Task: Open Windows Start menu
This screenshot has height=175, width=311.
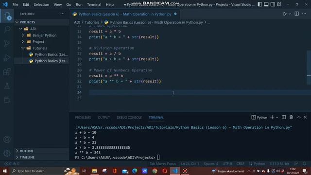Action: pyautogui.click(x=5, y=171)
